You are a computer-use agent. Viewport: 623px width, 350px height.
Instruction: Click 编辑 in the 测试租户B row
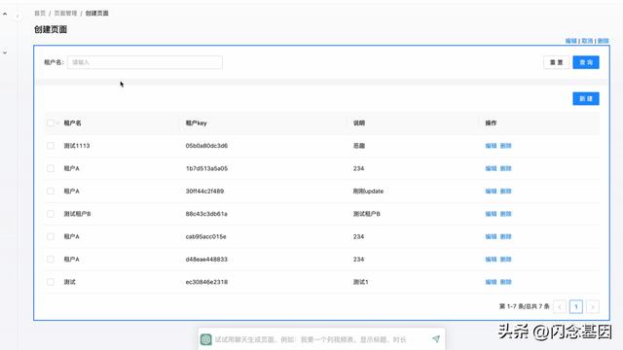coord(491,214)
